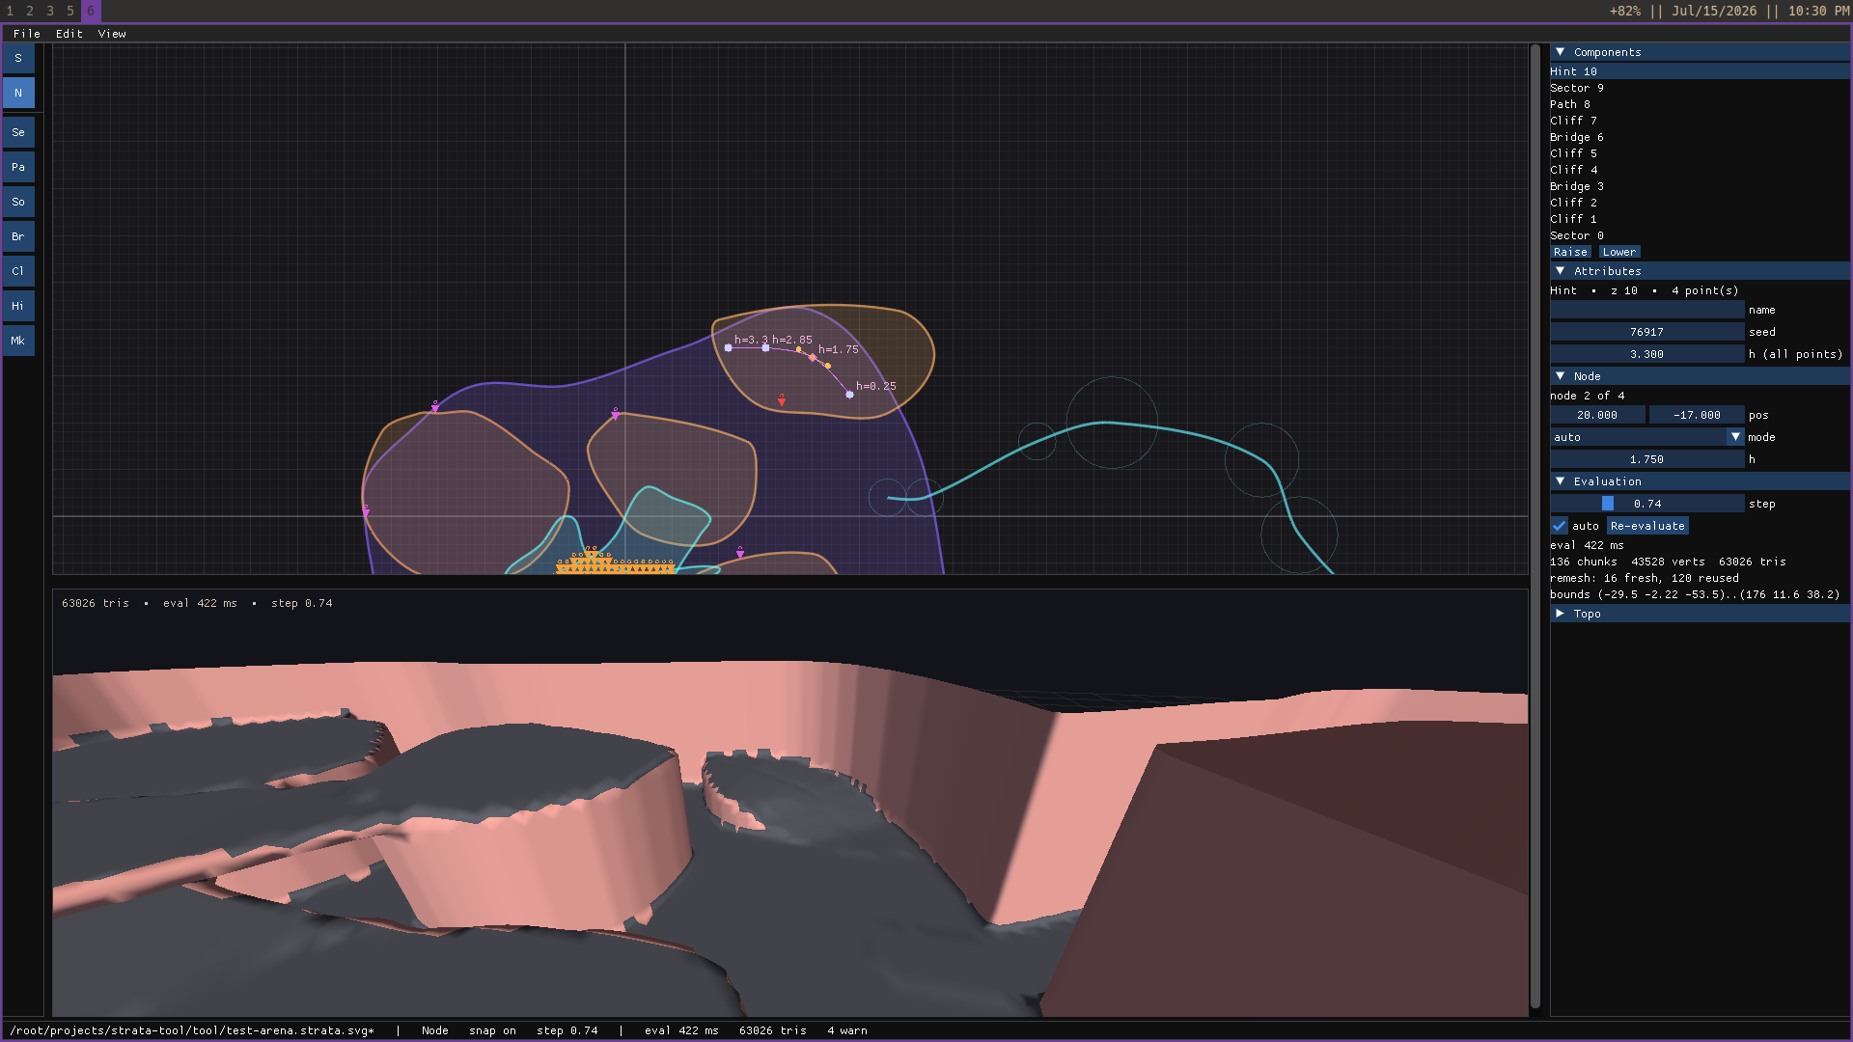Viewport: 1853px width, 1042px height.
Task: Pick the Mk marker tool
Action: pos(18,341)
